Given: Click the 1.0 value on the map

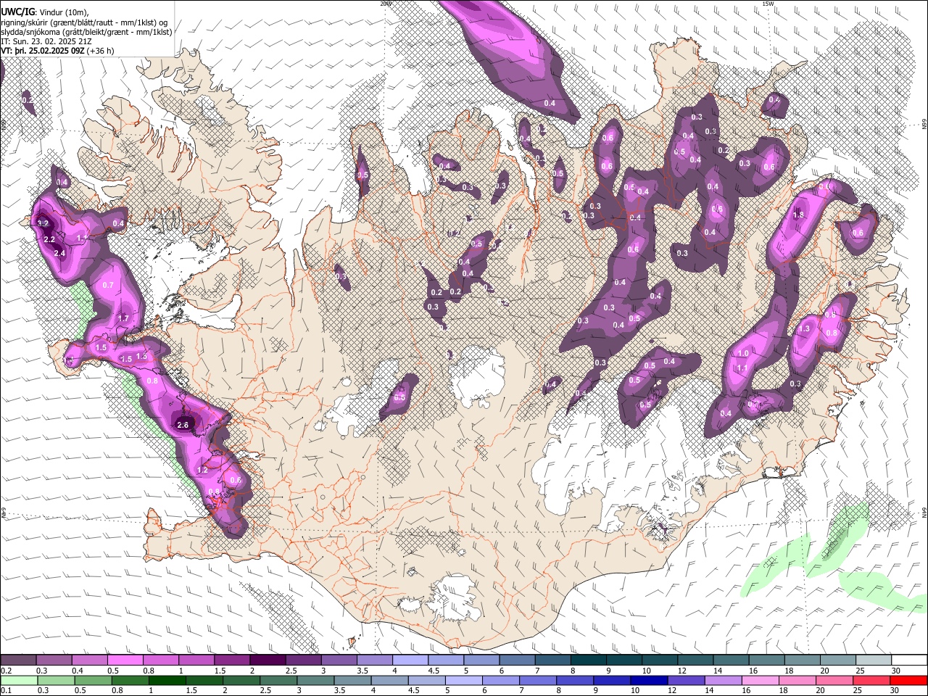Looking at the screenshot, I should (743, 353).
